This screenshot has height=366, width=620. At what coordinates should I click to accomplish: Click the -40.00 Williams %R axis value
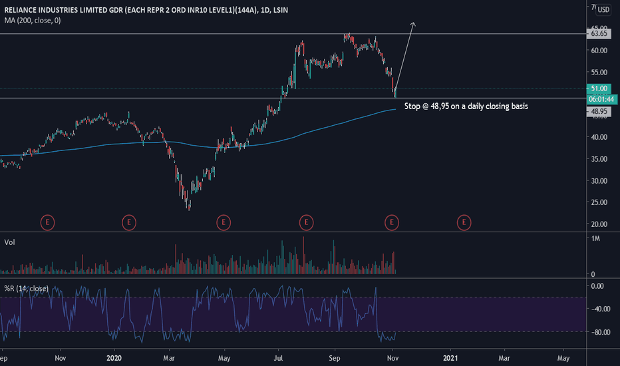pyautogui.click(x=600, y=309)
